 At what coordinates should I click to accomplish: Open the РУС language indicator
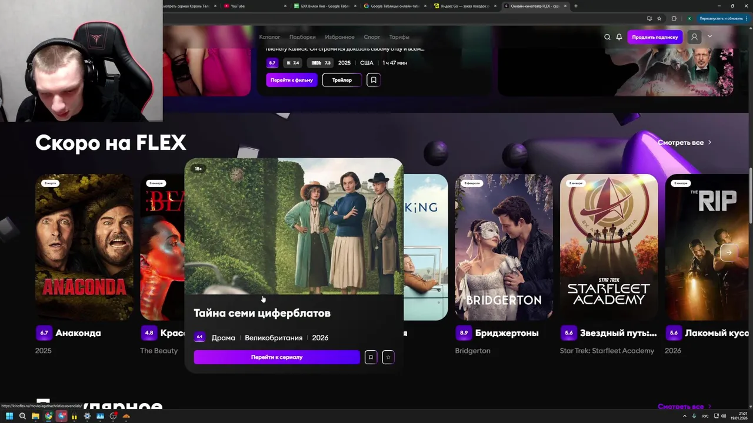click(x=705, y=416)
